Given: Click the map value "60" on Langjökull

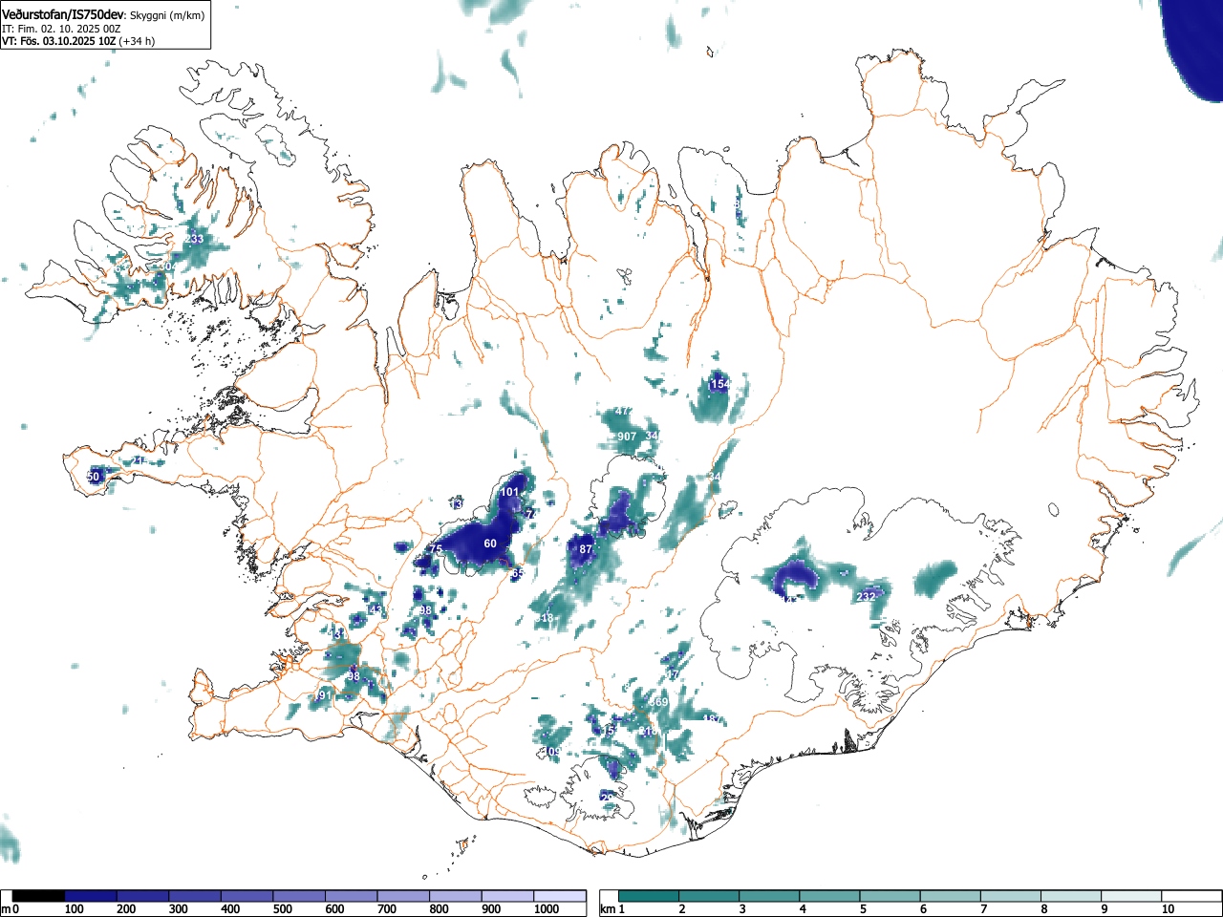Looking at the screenshot, I should click(x=490, y=544).
